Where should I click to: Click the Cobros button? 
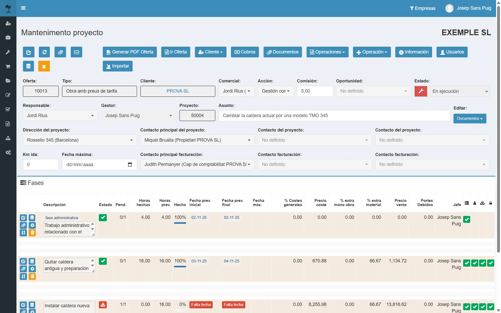[244, 52]
